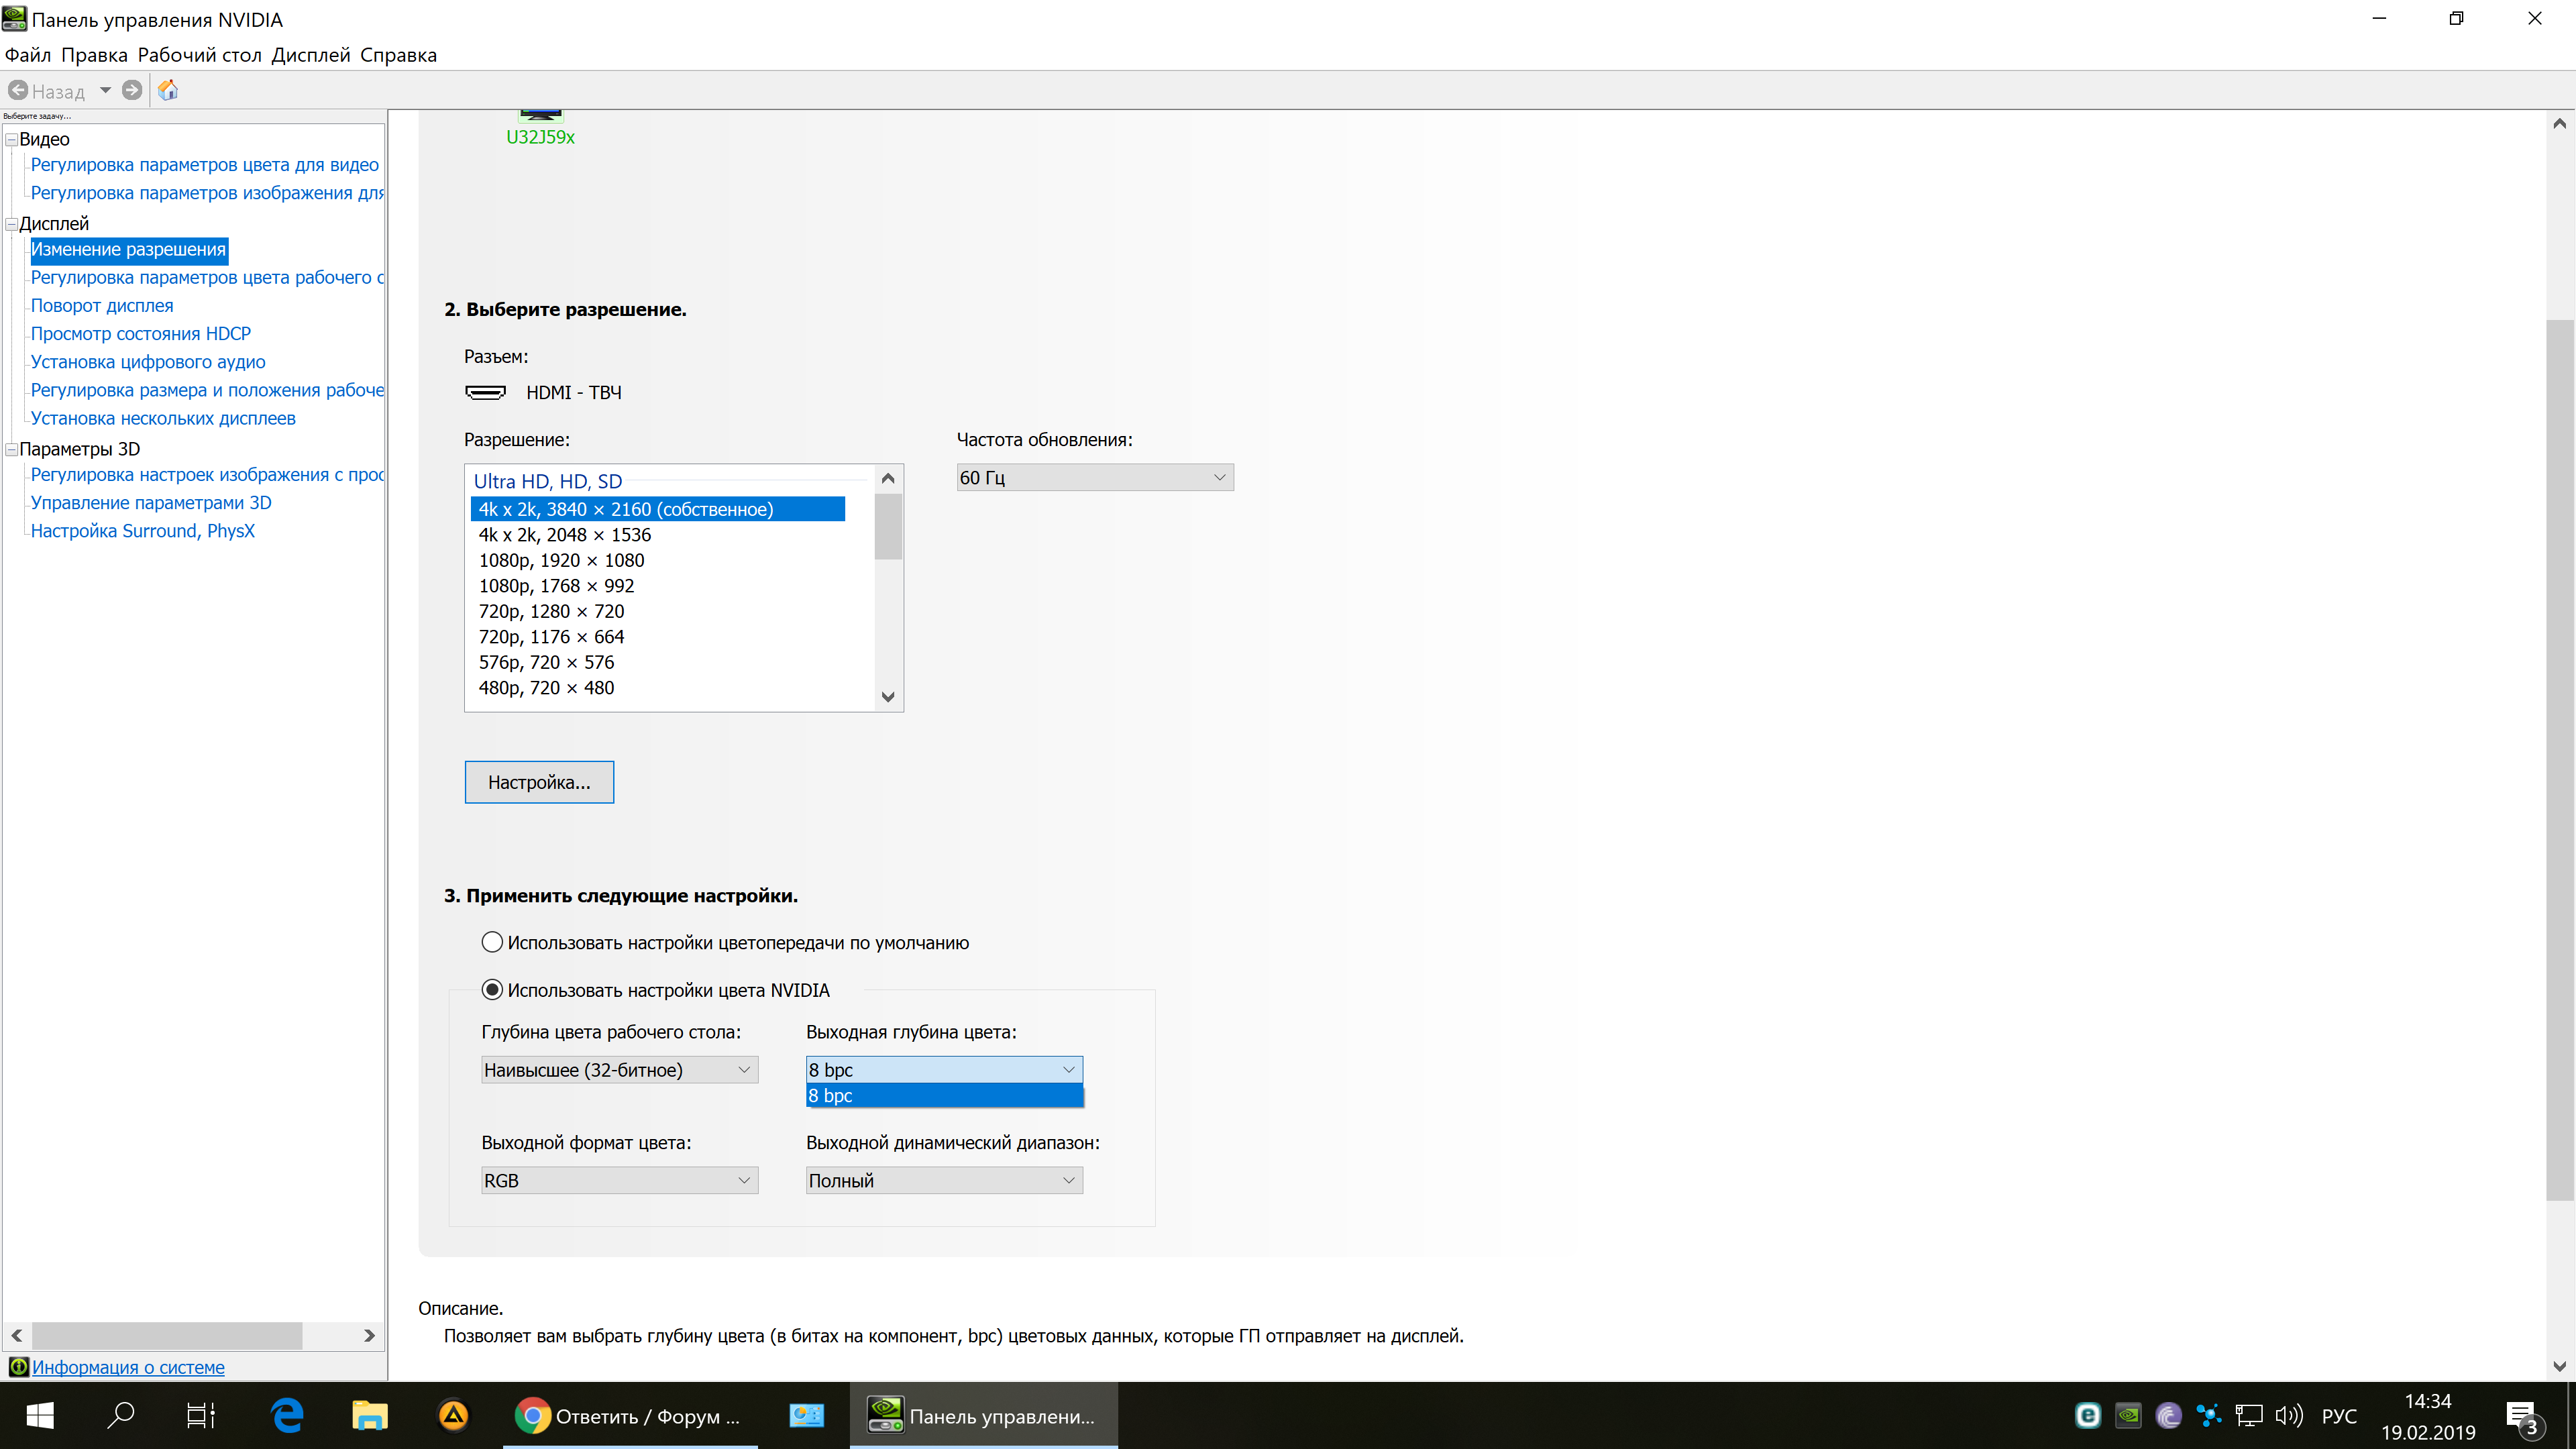2576x1449 pixels.
Task: Select resolution 720p, 1280 × 720
Action: tap(657, 612)
